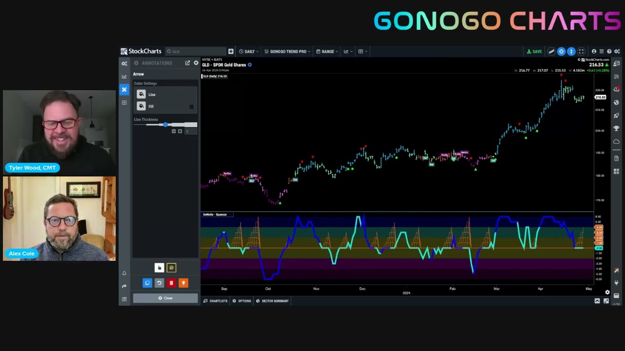
Task: Open the SECTOR SUMMARY tab
Action: point(272,301)
